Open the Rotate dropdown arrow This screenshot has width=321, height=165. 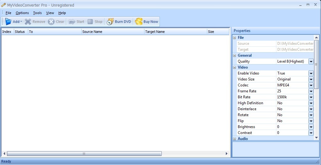(311, 115)
